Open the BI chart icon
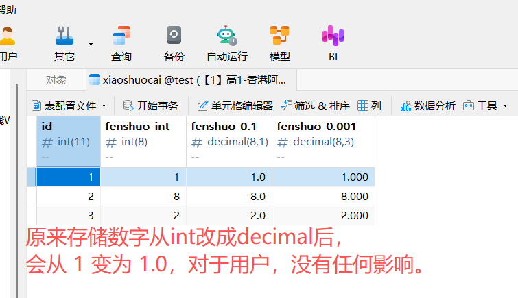518x298 pixels. tap(333, 36)
